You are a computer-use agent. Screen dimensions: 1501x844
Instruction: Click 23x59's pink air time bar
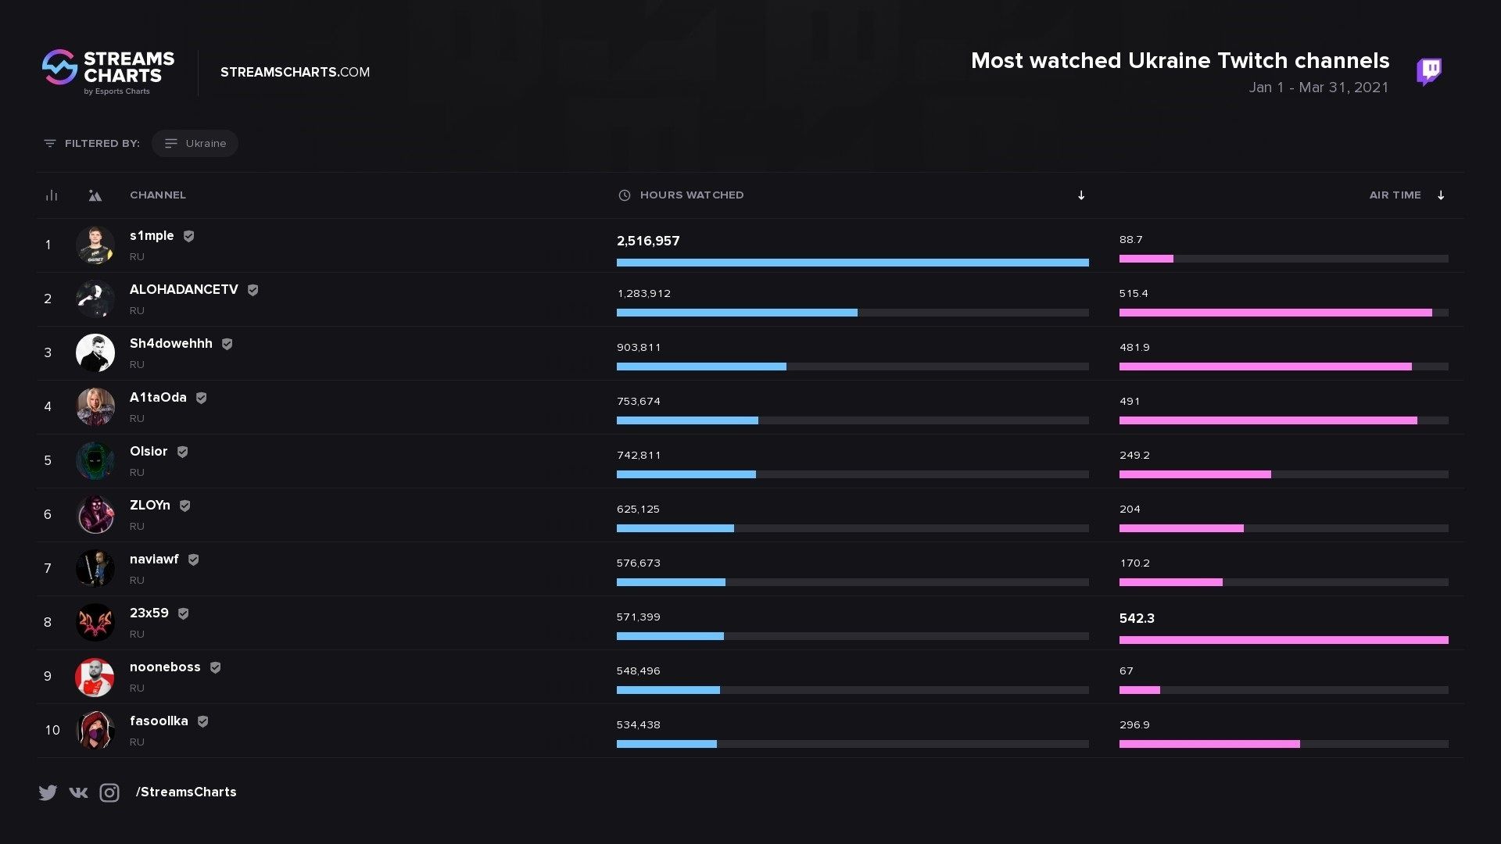1284,640
